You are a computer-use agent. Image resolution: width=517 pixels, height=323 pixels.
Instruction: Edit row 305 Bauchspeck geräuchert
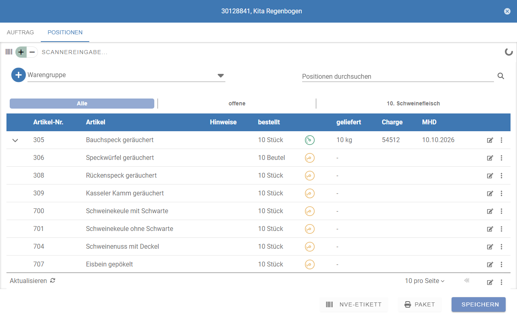pos(490,140)
